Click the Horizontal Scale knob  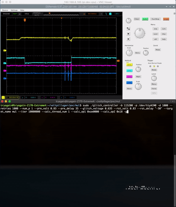click(129, 53)
